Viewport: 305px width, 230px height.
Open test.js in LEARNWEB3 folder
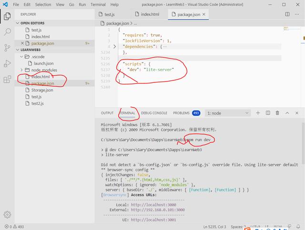pyautogui.click(x=54, y=97)
